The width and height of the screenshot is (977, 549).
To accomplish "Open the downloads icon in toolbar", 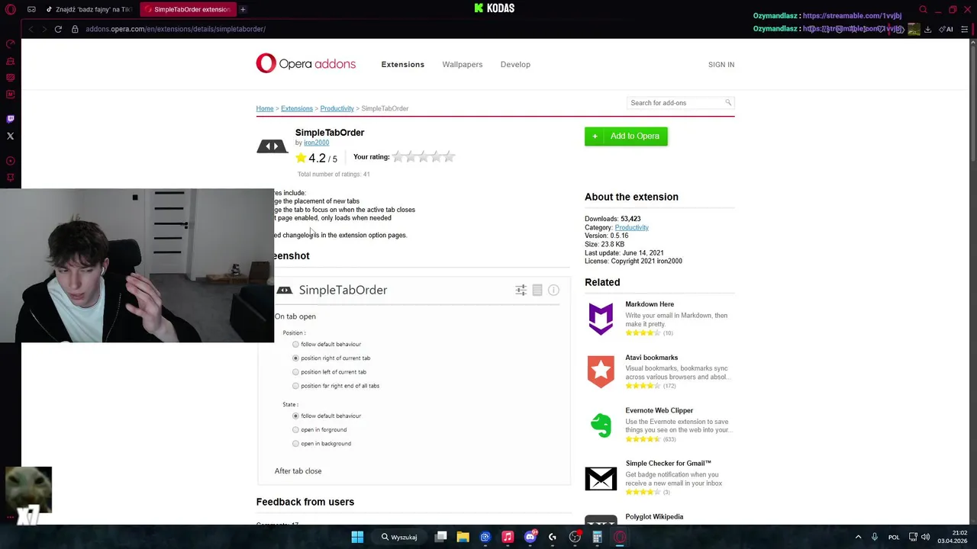I will pos(927,29).
